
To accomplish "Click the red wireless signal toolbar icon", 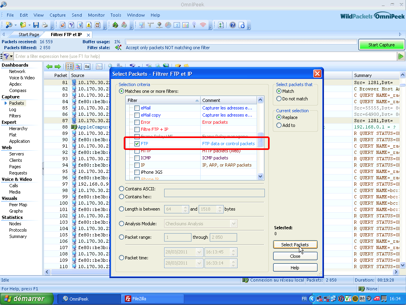I will pos(203,25).
